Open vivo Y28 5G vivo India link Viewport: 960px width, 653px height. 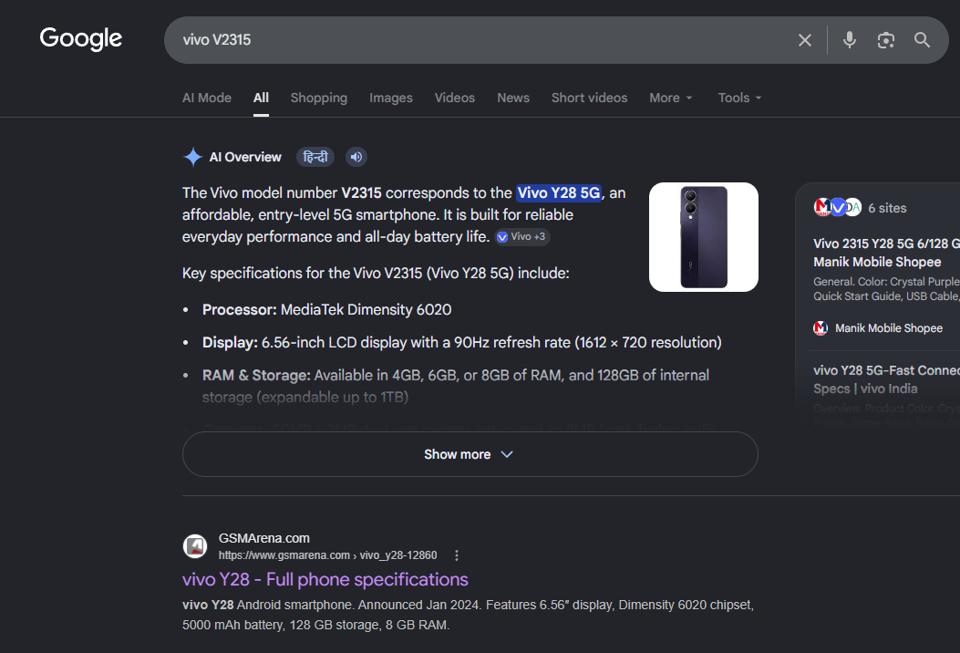click(x=886, y=379)
